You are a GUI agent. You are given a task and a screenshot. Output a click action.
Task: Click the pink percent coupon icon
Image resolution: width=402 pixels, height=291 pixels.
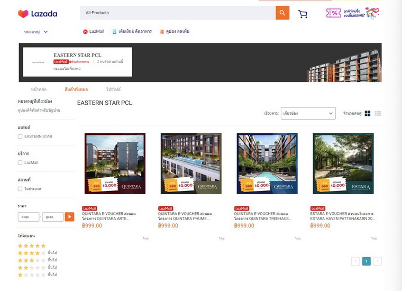click(334, 13)
